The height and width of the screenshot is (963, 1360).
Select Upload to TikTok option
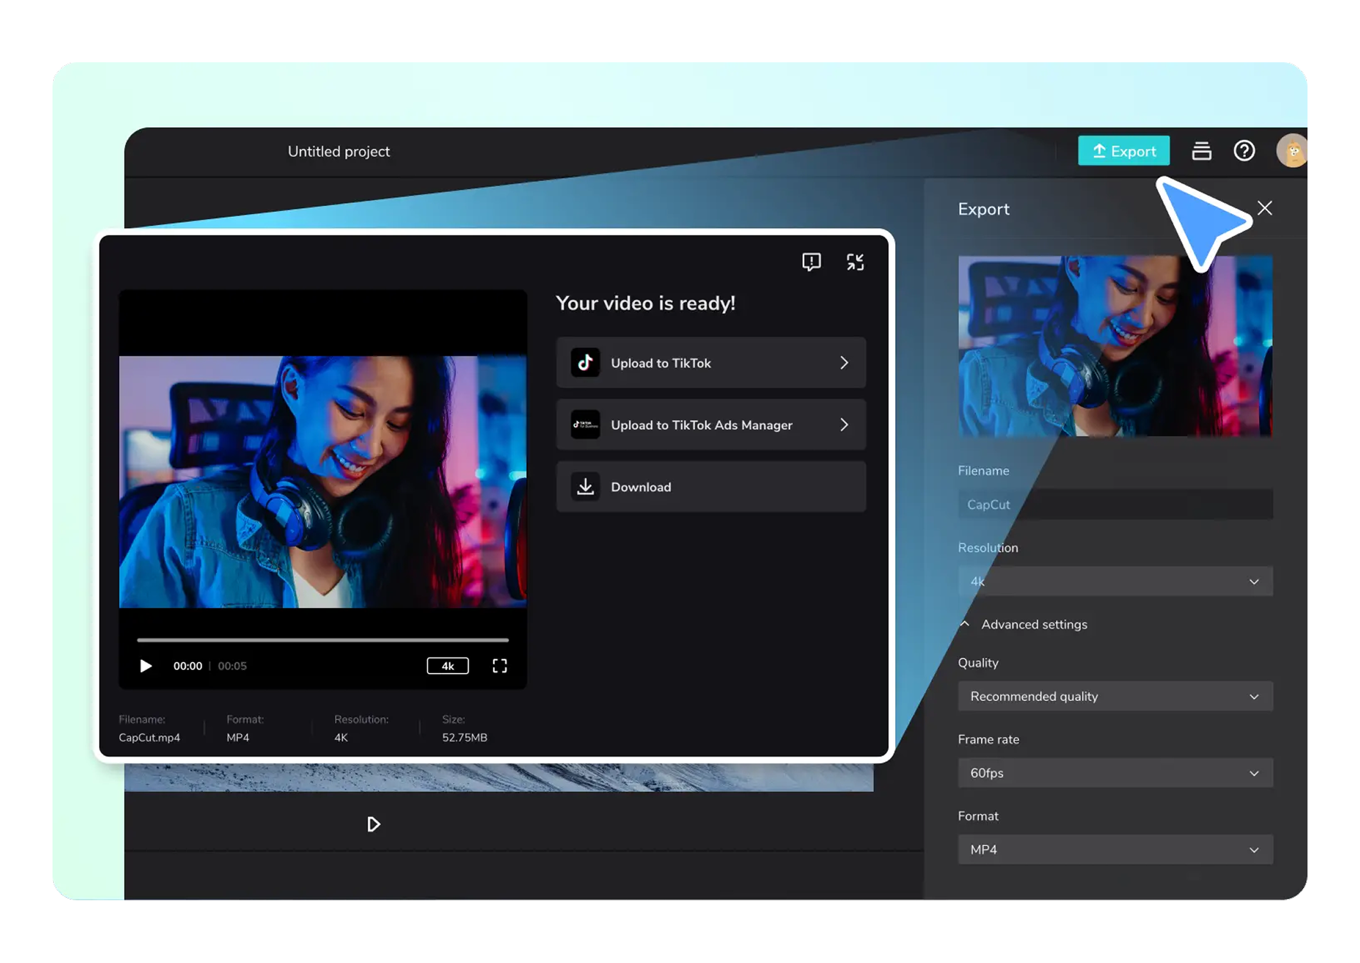point(711,363)
